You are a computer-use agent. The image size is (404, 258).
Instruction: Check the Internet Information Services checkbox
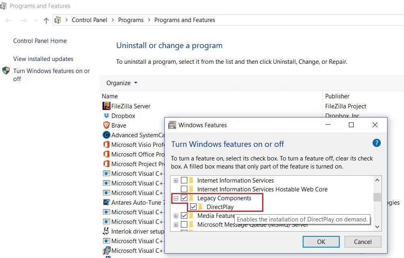pyautogui.click(x=184, y=181)
